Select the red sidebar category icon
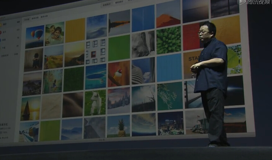 [1, 32]
